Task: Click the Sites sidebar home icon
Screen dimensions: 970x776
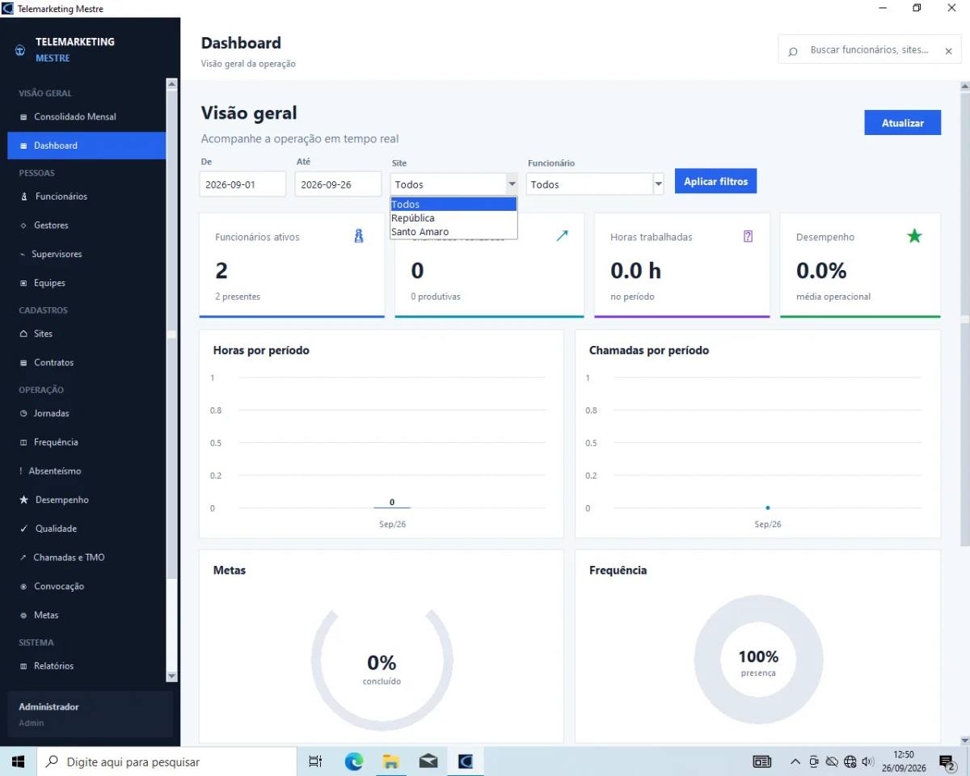Action: 23,334
